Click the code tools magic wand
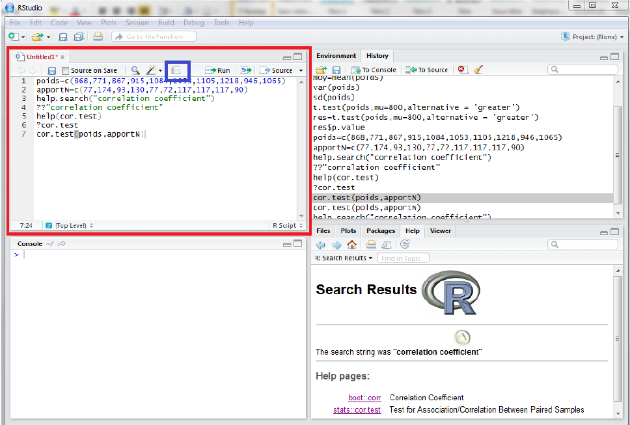Screen dimensions: 630x425 point(151,70)
